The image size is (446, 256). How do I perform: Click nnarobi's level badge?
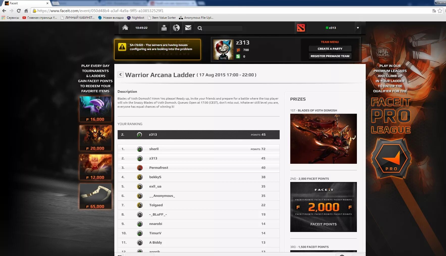click(140, 224)
